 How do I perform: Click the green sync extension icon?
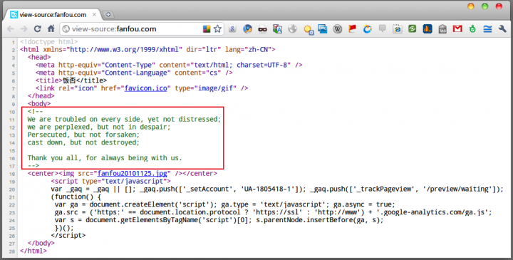pos(413,28)
